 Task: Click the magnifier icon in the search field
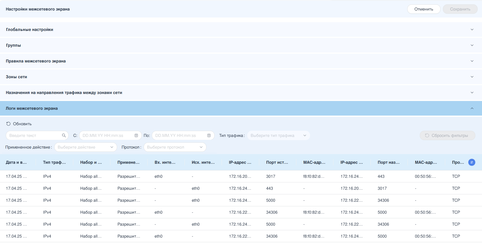[64, 135]
